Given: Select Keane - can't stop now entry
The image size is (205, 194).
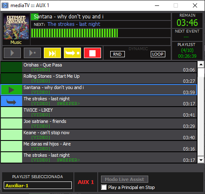Looking at the screenshot, I should pos(99,135).
